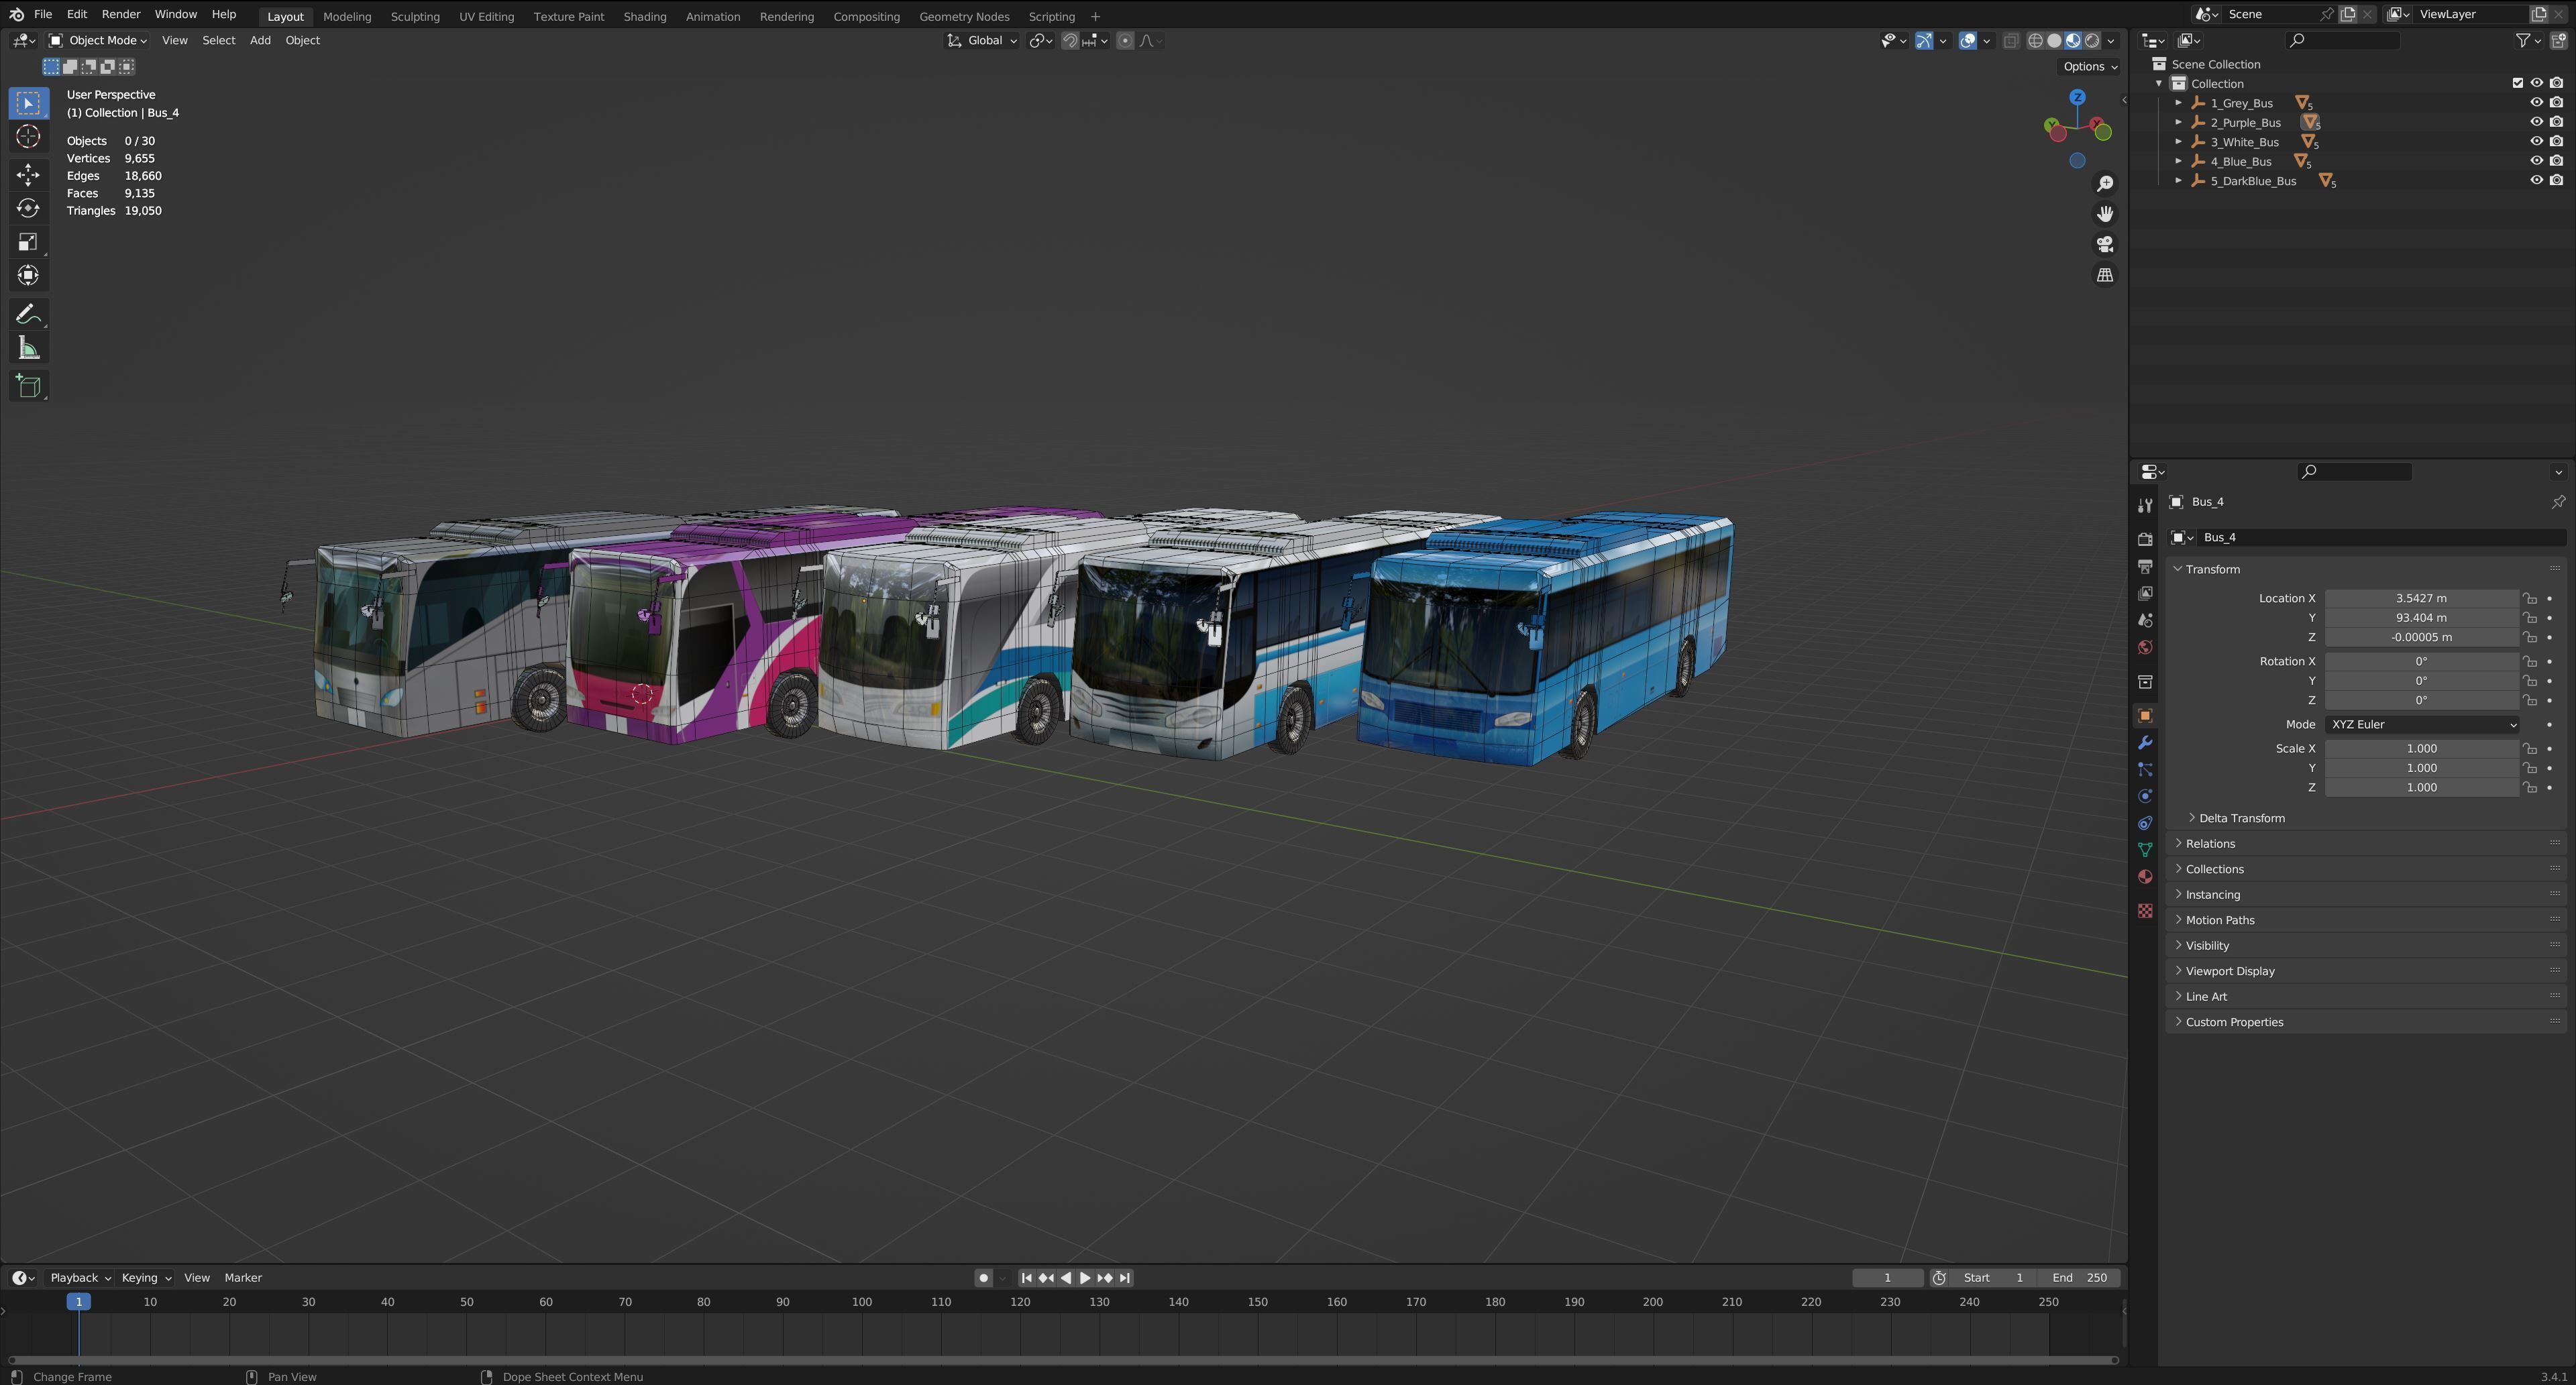Select the Annotate pencil tool

pyautogui.click(x=28, y=314)
